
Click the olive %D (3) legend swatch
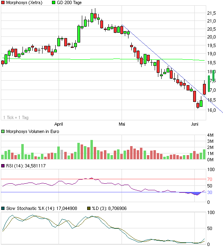89,208
